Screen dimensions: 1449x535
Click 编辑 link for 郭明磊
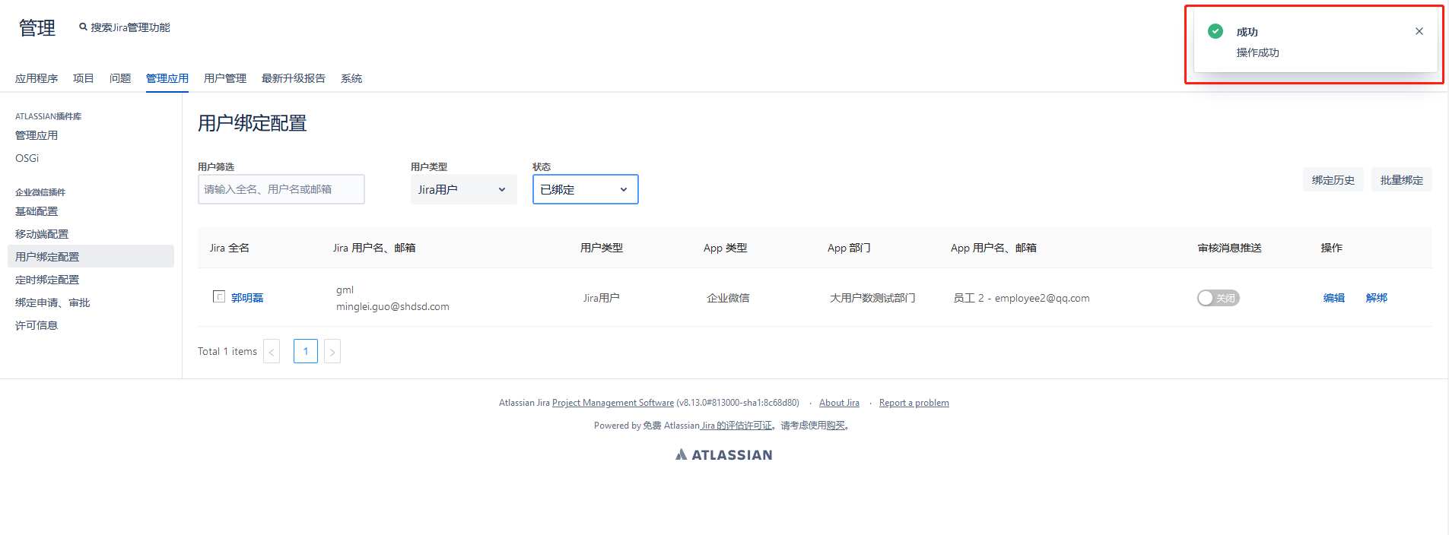1333,298
